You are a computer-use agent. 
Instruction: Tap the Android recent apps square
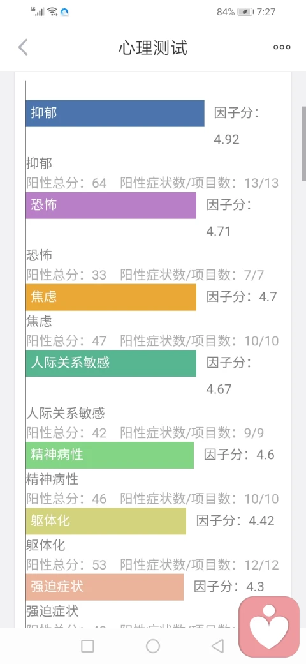click(87, 645)
